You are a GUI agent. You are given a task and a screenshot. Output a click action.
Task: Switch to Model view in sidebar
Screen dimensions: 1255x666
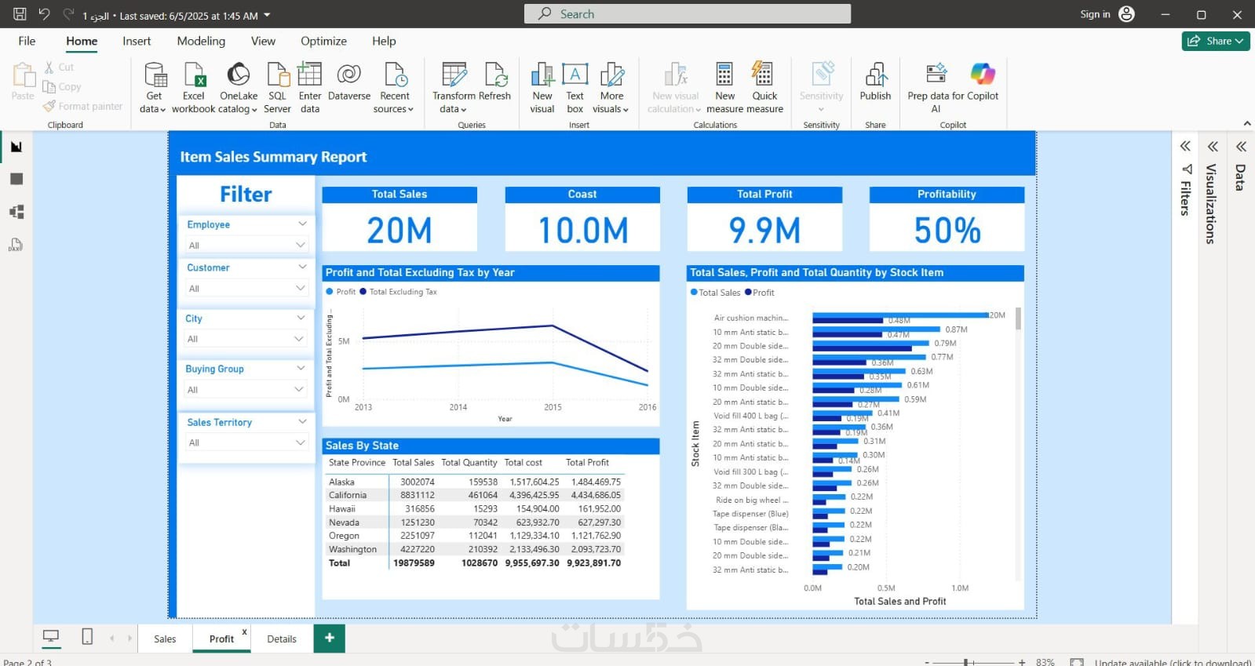pos(16,212)
